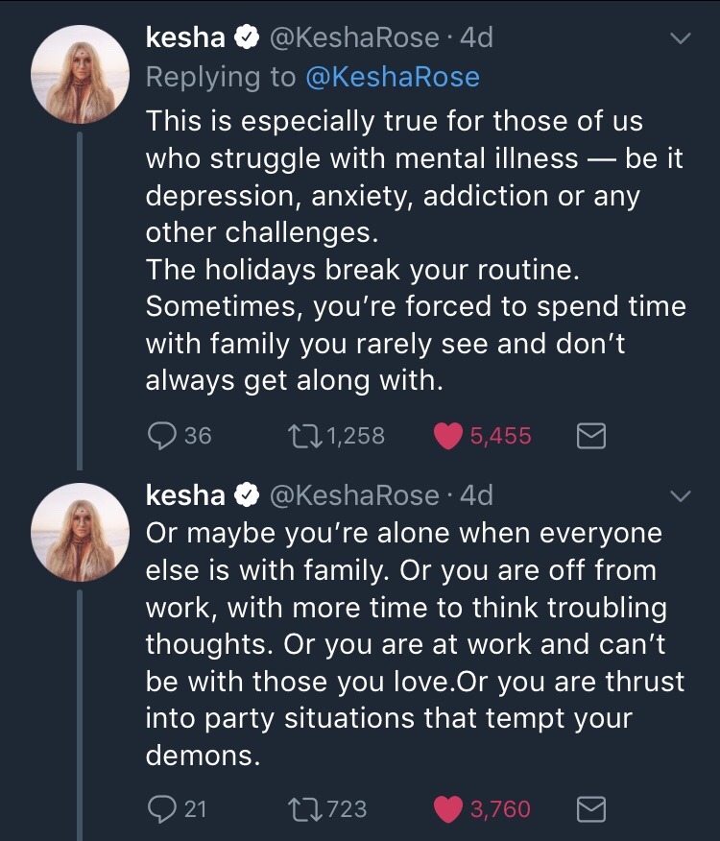Screen dimensions: 720x841
Task: Tap verified badge on first tweet
Action: click(x=247, y=38)
